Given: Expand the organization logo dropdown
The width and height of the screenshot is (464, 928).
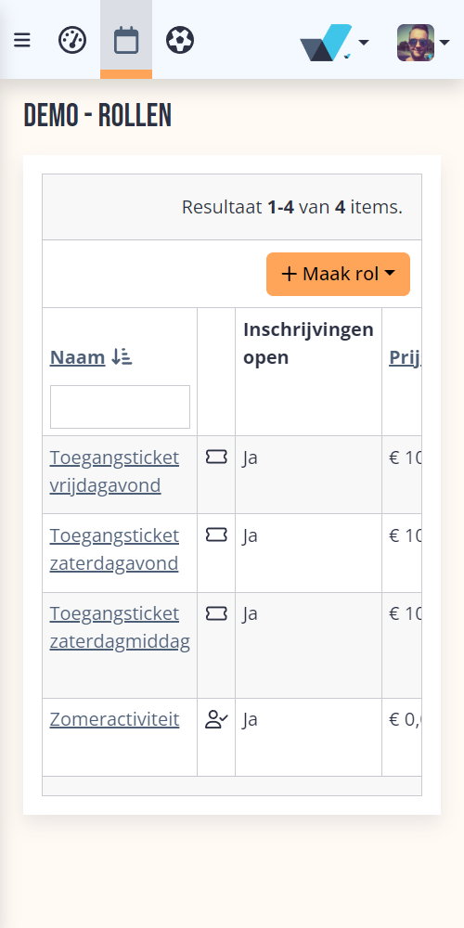Looking at the screenshot, I should [334, 42].
